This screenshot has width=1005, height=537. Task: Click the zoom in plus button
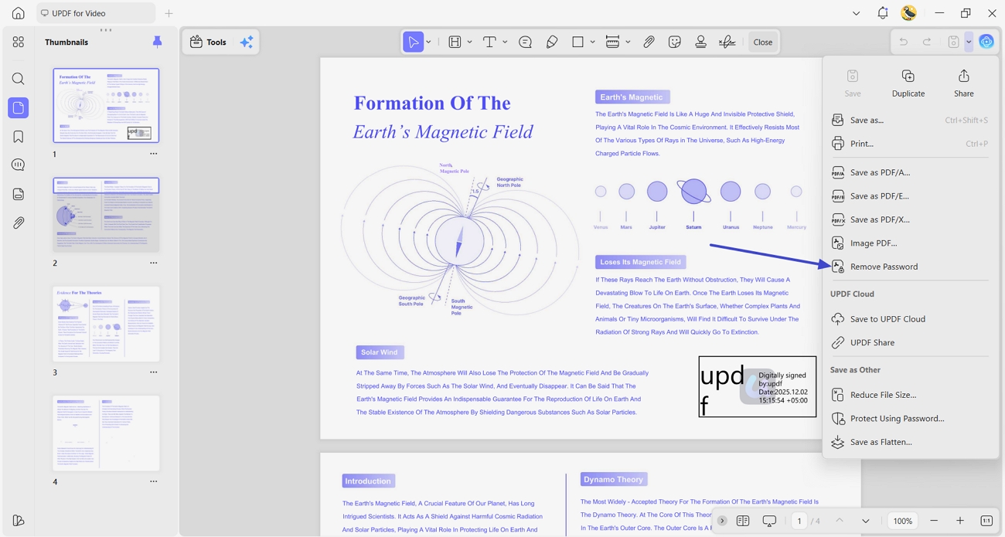click(x=960, y=521)
